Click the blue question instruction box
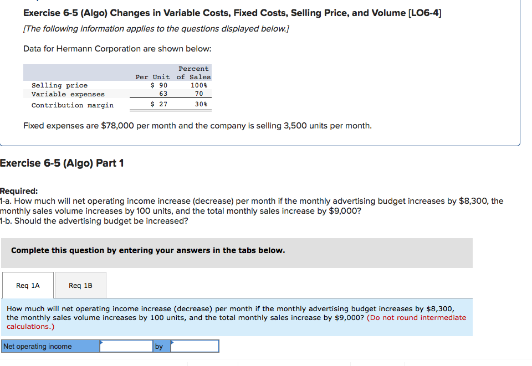 point(238,317)
